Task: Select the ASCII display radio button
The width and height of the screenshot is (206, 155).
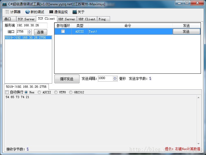Action: [x=39, y=92]
